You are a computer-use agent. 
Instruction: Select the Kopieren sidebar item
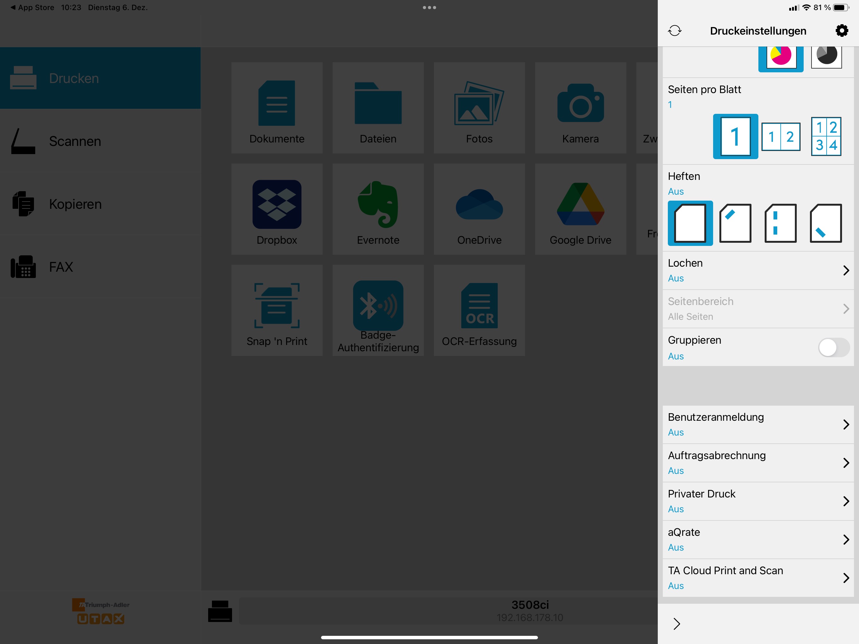[x=100, y=204]
